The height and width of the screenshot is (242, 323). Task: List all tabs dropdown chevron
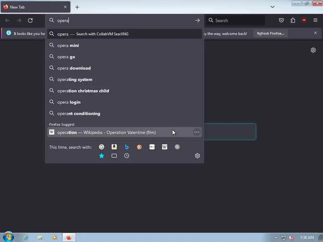(x=273, y=7)
